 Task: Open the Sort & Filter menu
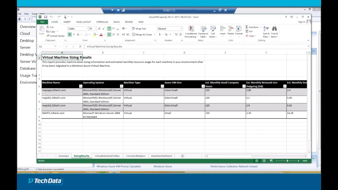[266, 32]
